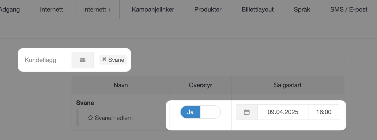The width and height of the screenshot is (377, 140).
Task: Click the empty Kundeflagg tag input area
Action: (x=236, y=60)
